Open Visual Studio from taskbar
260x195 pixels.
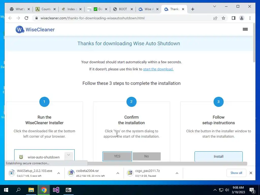56,190
